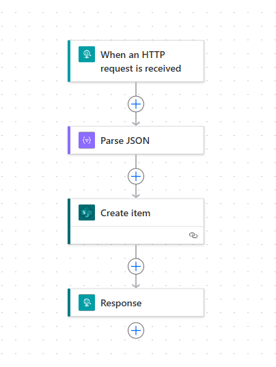Click the arrow connector into Parse JSON
The width and height of the screenshot is (276, 367).
(x=136, y=119)
